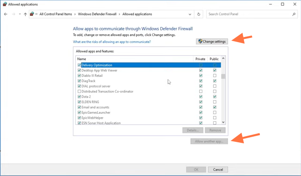Click the list scrollbar up arrow

(x=223, y=59)
